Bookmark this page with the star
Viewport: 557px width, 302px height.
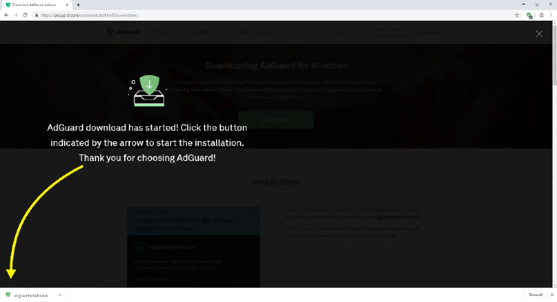(x=517, y=16)
